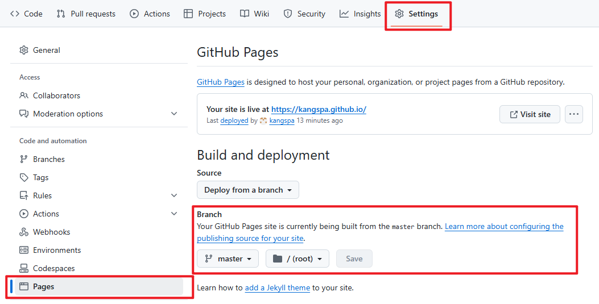Click the Branches git-branch icon in sidebar

point(24,159)
